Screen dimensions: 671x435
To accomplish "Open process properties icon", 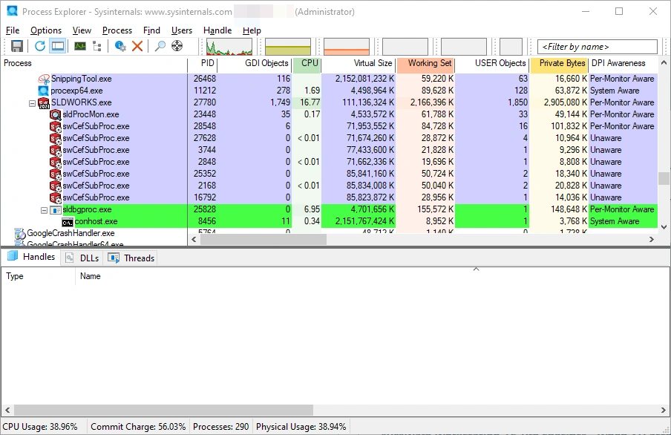I will [120, 46].
